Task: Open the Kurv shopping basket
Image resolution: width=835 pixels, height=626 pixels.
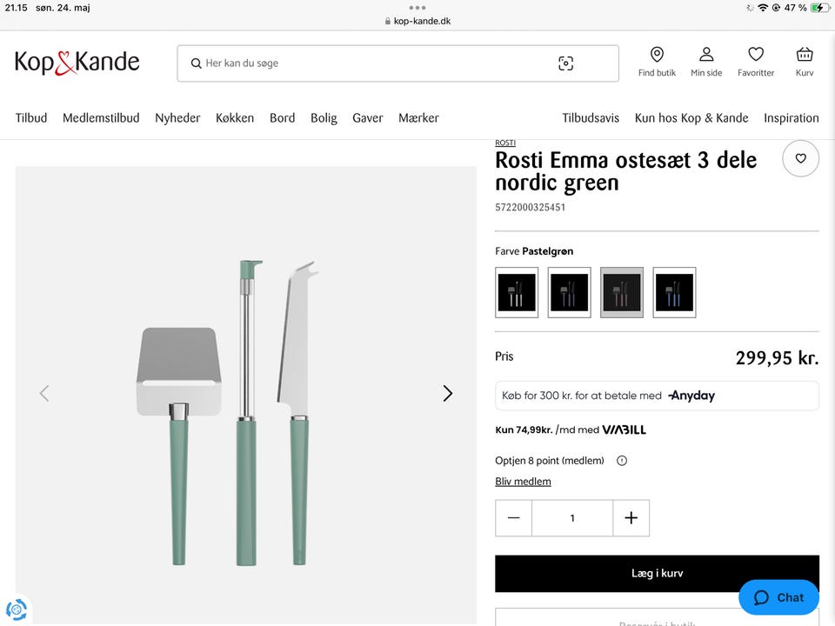Action: (x=804, y=62)
